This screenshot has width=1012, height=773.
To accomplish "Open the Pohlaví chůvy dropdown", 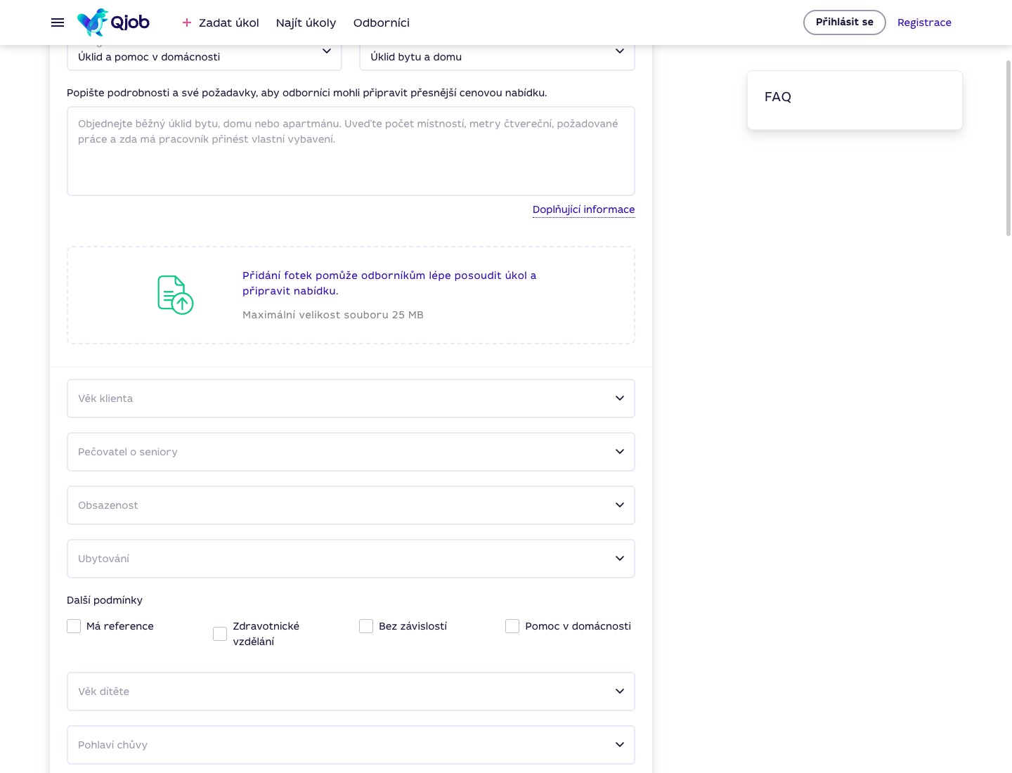I will coord(351,745).
